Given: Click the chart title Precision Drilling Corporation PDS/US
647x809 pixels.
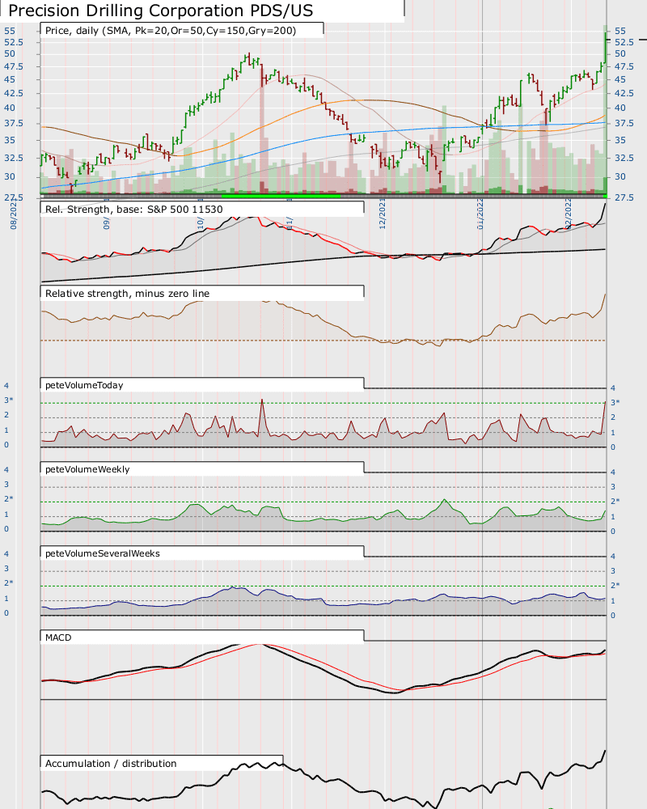Looking at the screenshot, I should (160, 11).
